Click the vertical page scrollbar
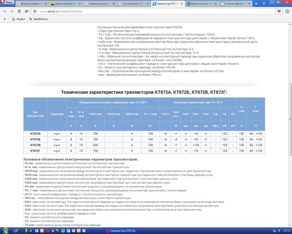292x234 pixels. 290,110
